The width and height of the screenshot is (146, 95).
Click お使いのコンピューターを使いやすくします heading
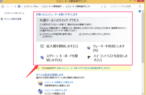click(57, 14)
